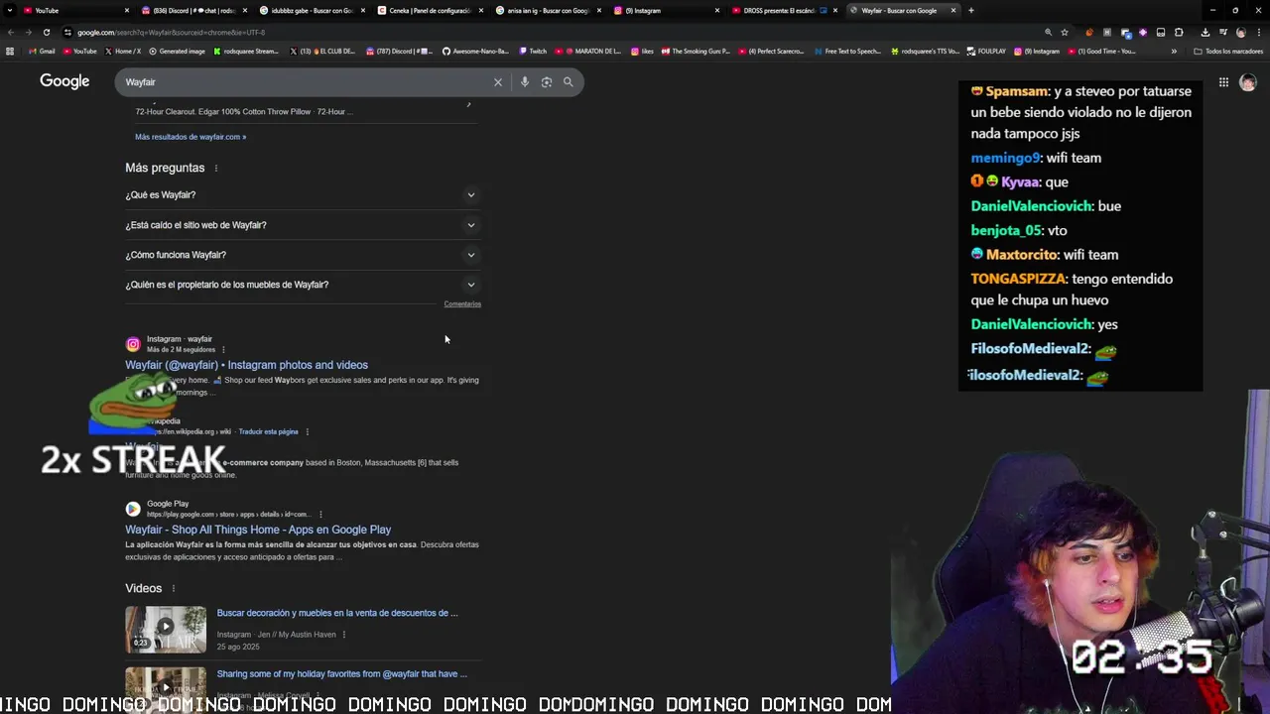Open more options for Jen video result
The width and height of the screenshot is (1270, 714).
point(344,635)
